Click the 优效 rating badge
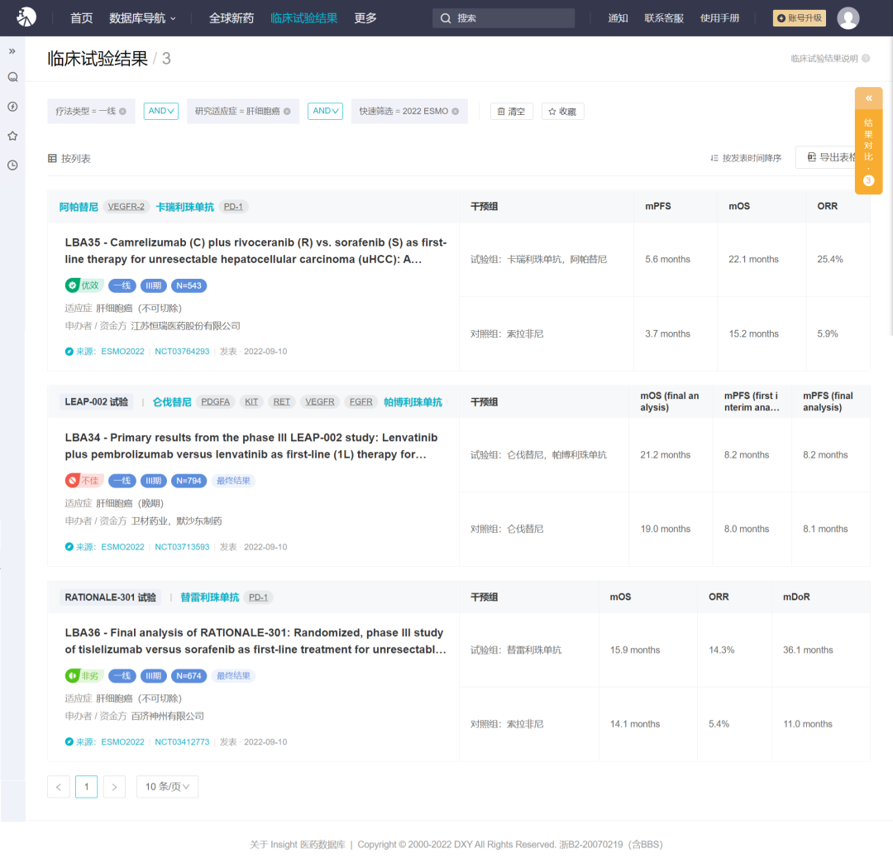893x868 pixels. (x=84, y=285)
